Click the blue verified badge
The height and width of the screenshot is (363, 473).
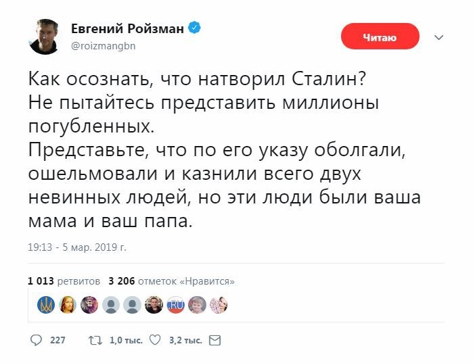[x=194, y=29]
